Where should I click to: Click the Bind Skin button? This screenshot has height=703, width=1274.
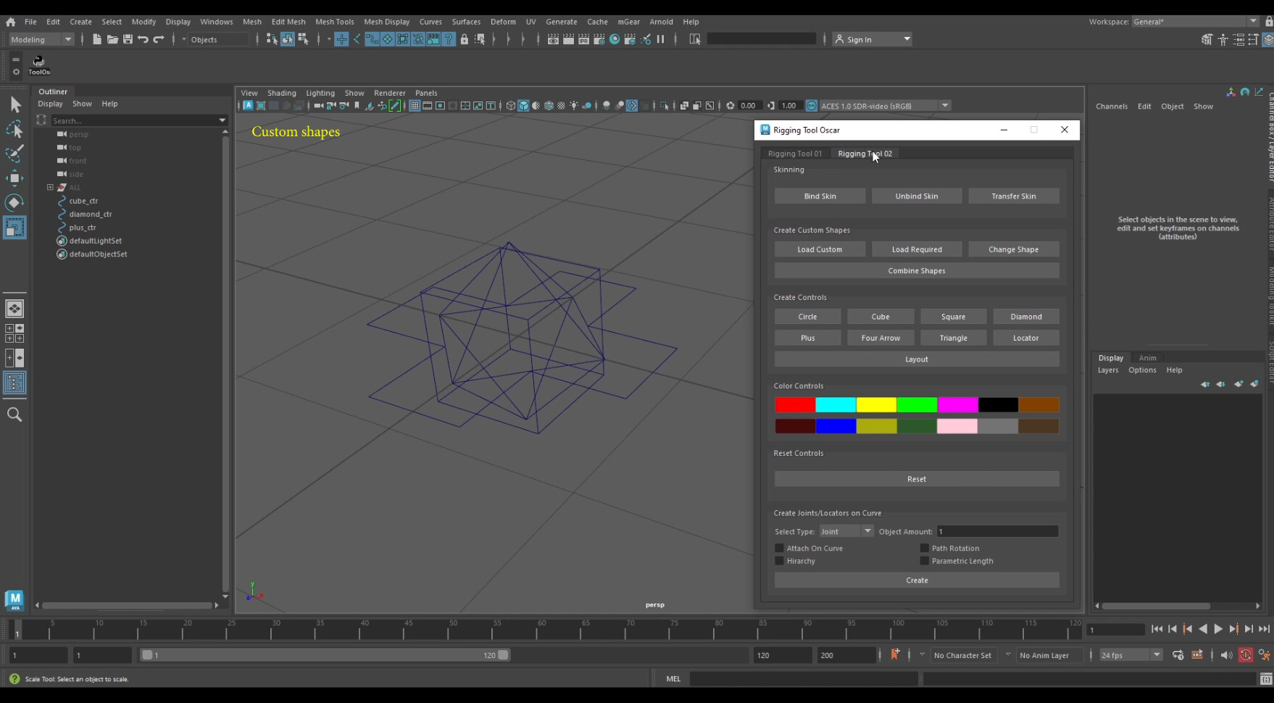click(820, 196)
